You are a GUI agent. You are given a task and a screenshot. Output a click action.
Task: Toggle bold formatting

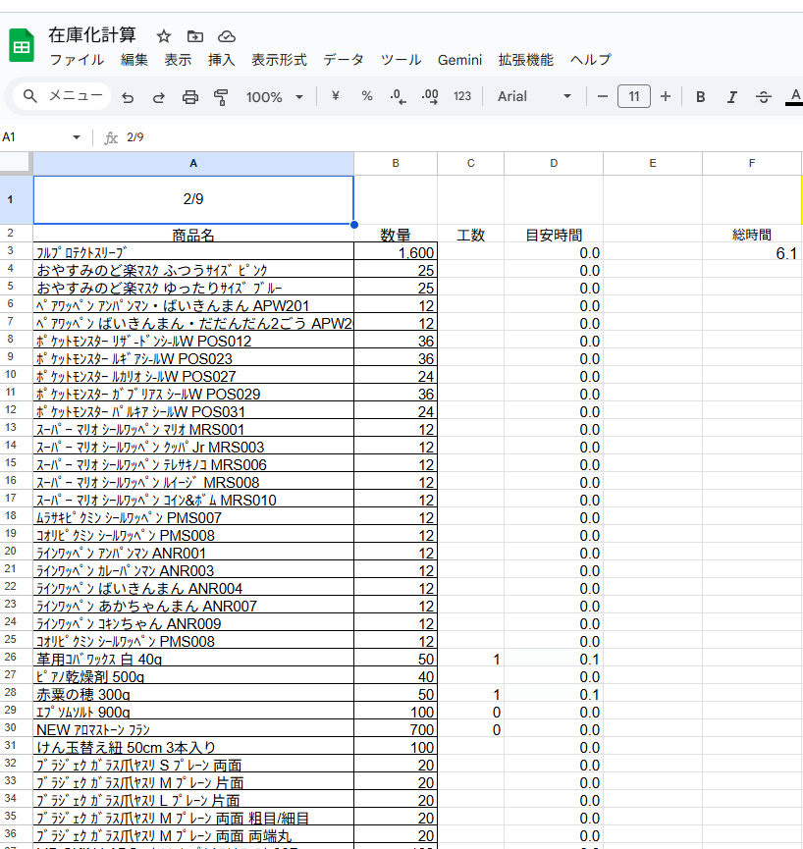pos(701,96)
